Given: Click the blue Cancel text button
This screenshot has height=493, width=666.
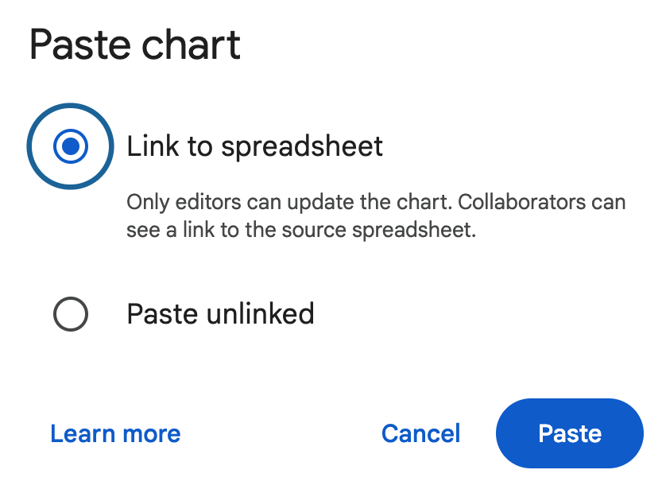Looking at the screenshot, I should click(x=421, y=433).
